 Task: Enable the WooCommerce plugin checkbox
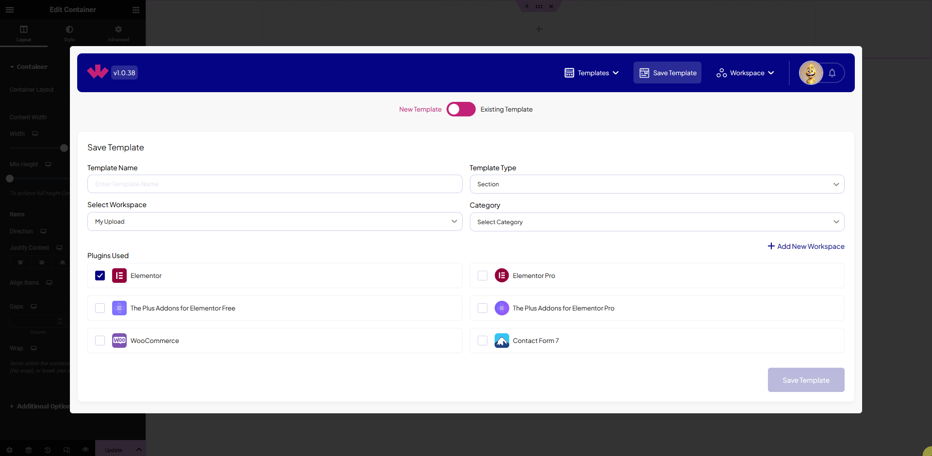pyautogui.click(x=100, y=340)
